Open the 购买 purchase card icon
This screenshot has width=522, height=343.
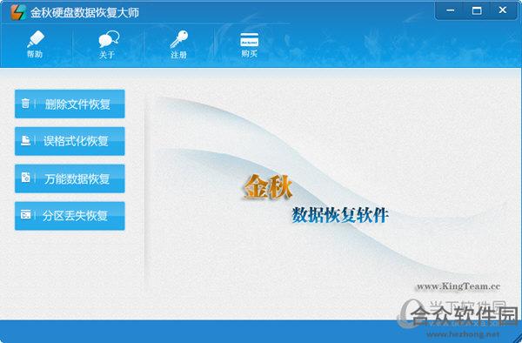click(250, 44)
